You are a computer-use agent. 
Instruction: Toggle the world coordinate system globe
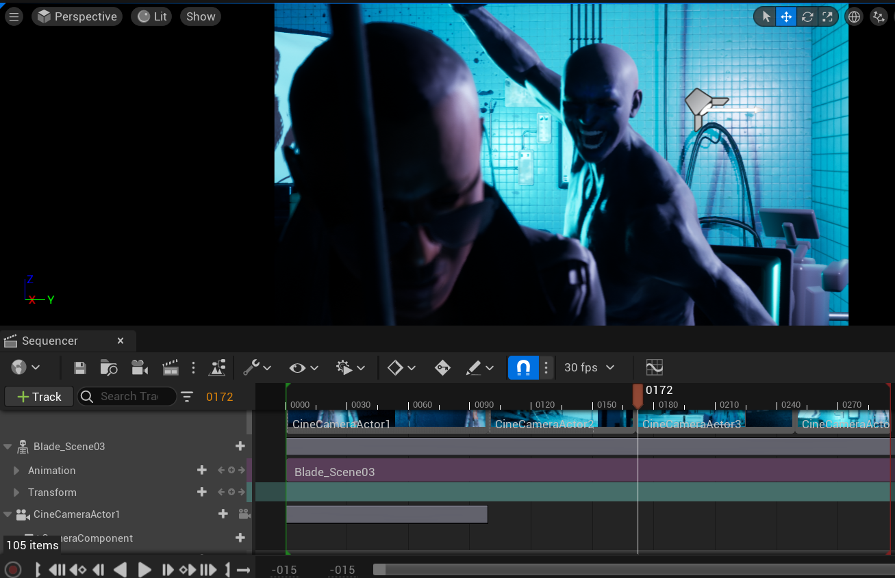[854, 17]
